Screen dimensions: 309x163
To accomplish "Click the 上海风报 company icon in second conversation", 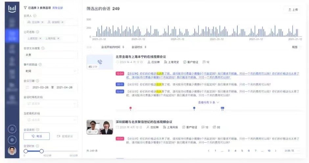I will point(164,127).
